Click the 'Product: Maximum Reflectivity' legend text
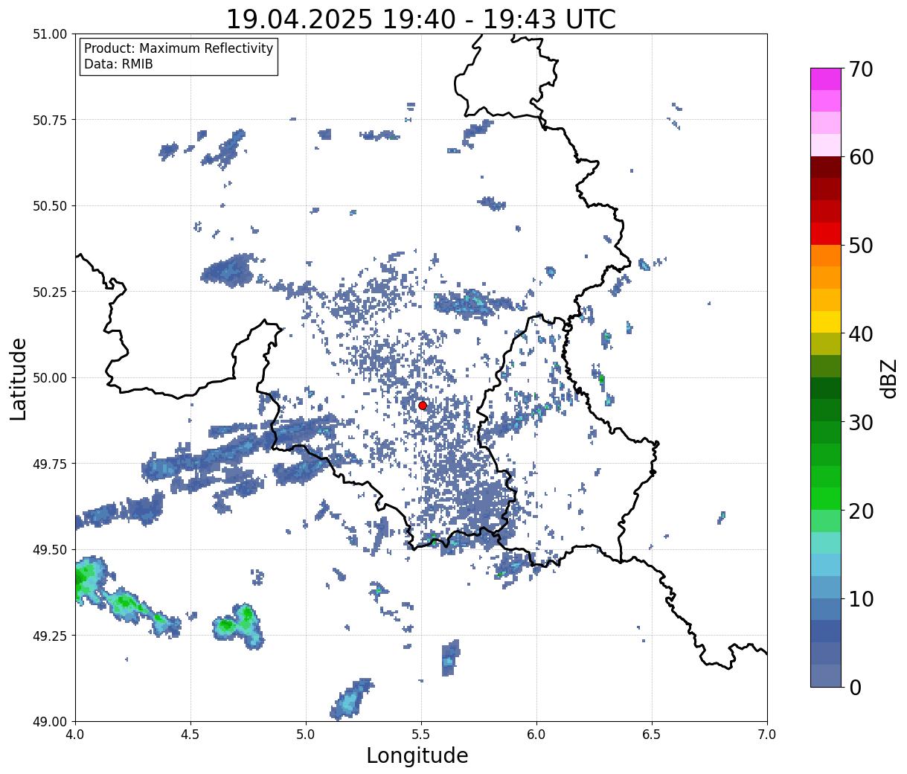This screenshot has height=774, width=907. pyautogui.click(x=179, y=48)
